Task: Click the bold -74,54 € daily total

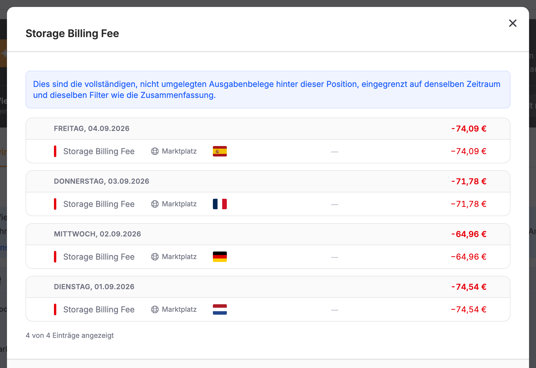Action: 469,287
